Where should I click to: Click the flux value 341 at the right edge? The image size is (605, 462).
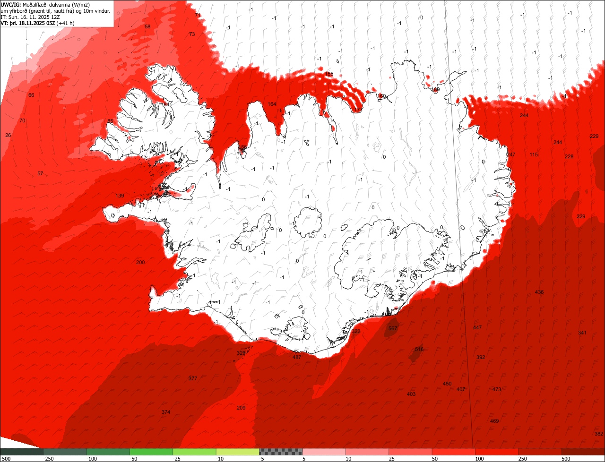pos(582,333)
